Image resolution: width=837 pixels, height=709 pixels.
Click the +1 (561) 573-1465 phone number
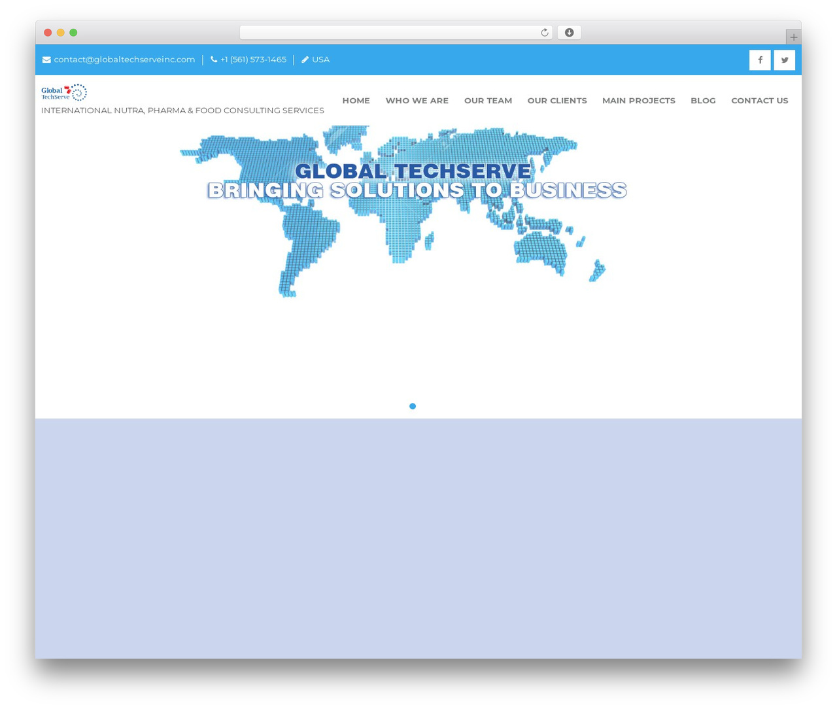[x=253, y=60]
